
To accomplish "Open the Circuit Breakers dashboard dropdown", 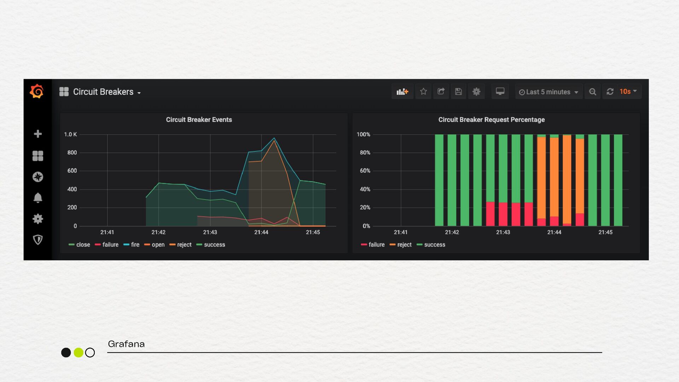I will tap(103, 92).
